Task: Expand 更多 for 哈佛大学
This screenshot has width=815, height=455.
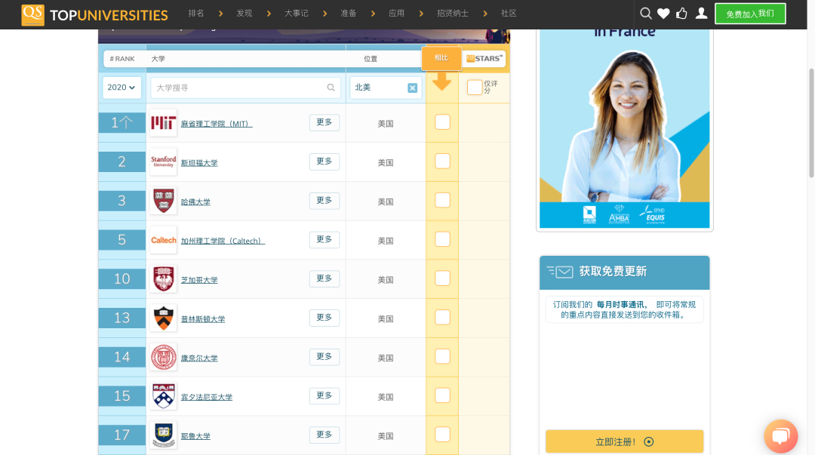Action: pyautogui.click(x=324, y=200)
